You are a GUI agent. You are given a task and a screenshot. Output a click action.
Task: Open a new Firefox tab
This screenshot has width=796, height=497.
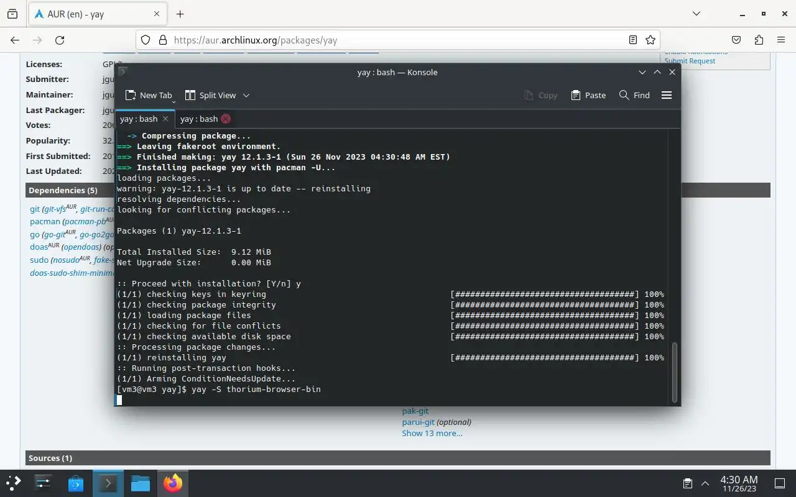click(x=180, y=14)
